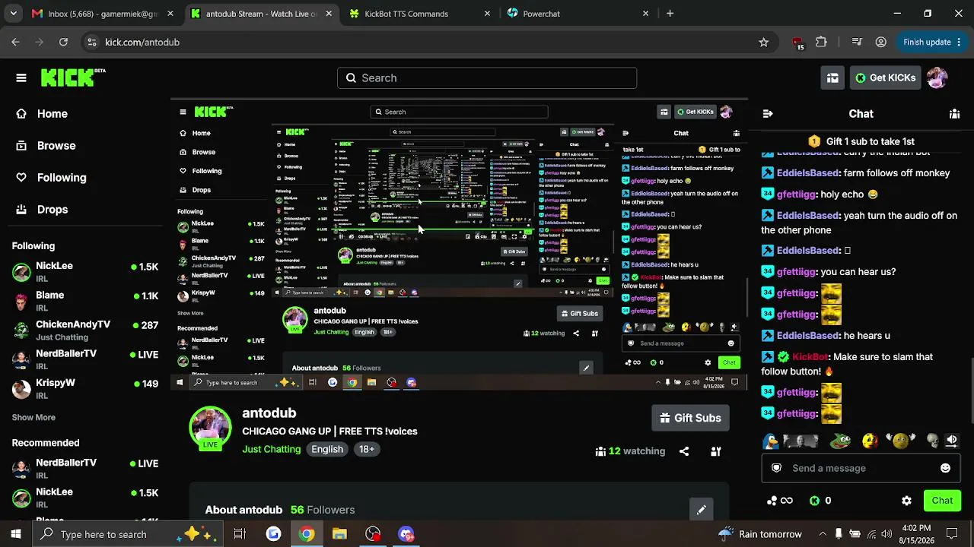Click the Gift 1 sub to take 1st banner
The image size is (974, 547).
pyautogui.click(x=861, y=141)
